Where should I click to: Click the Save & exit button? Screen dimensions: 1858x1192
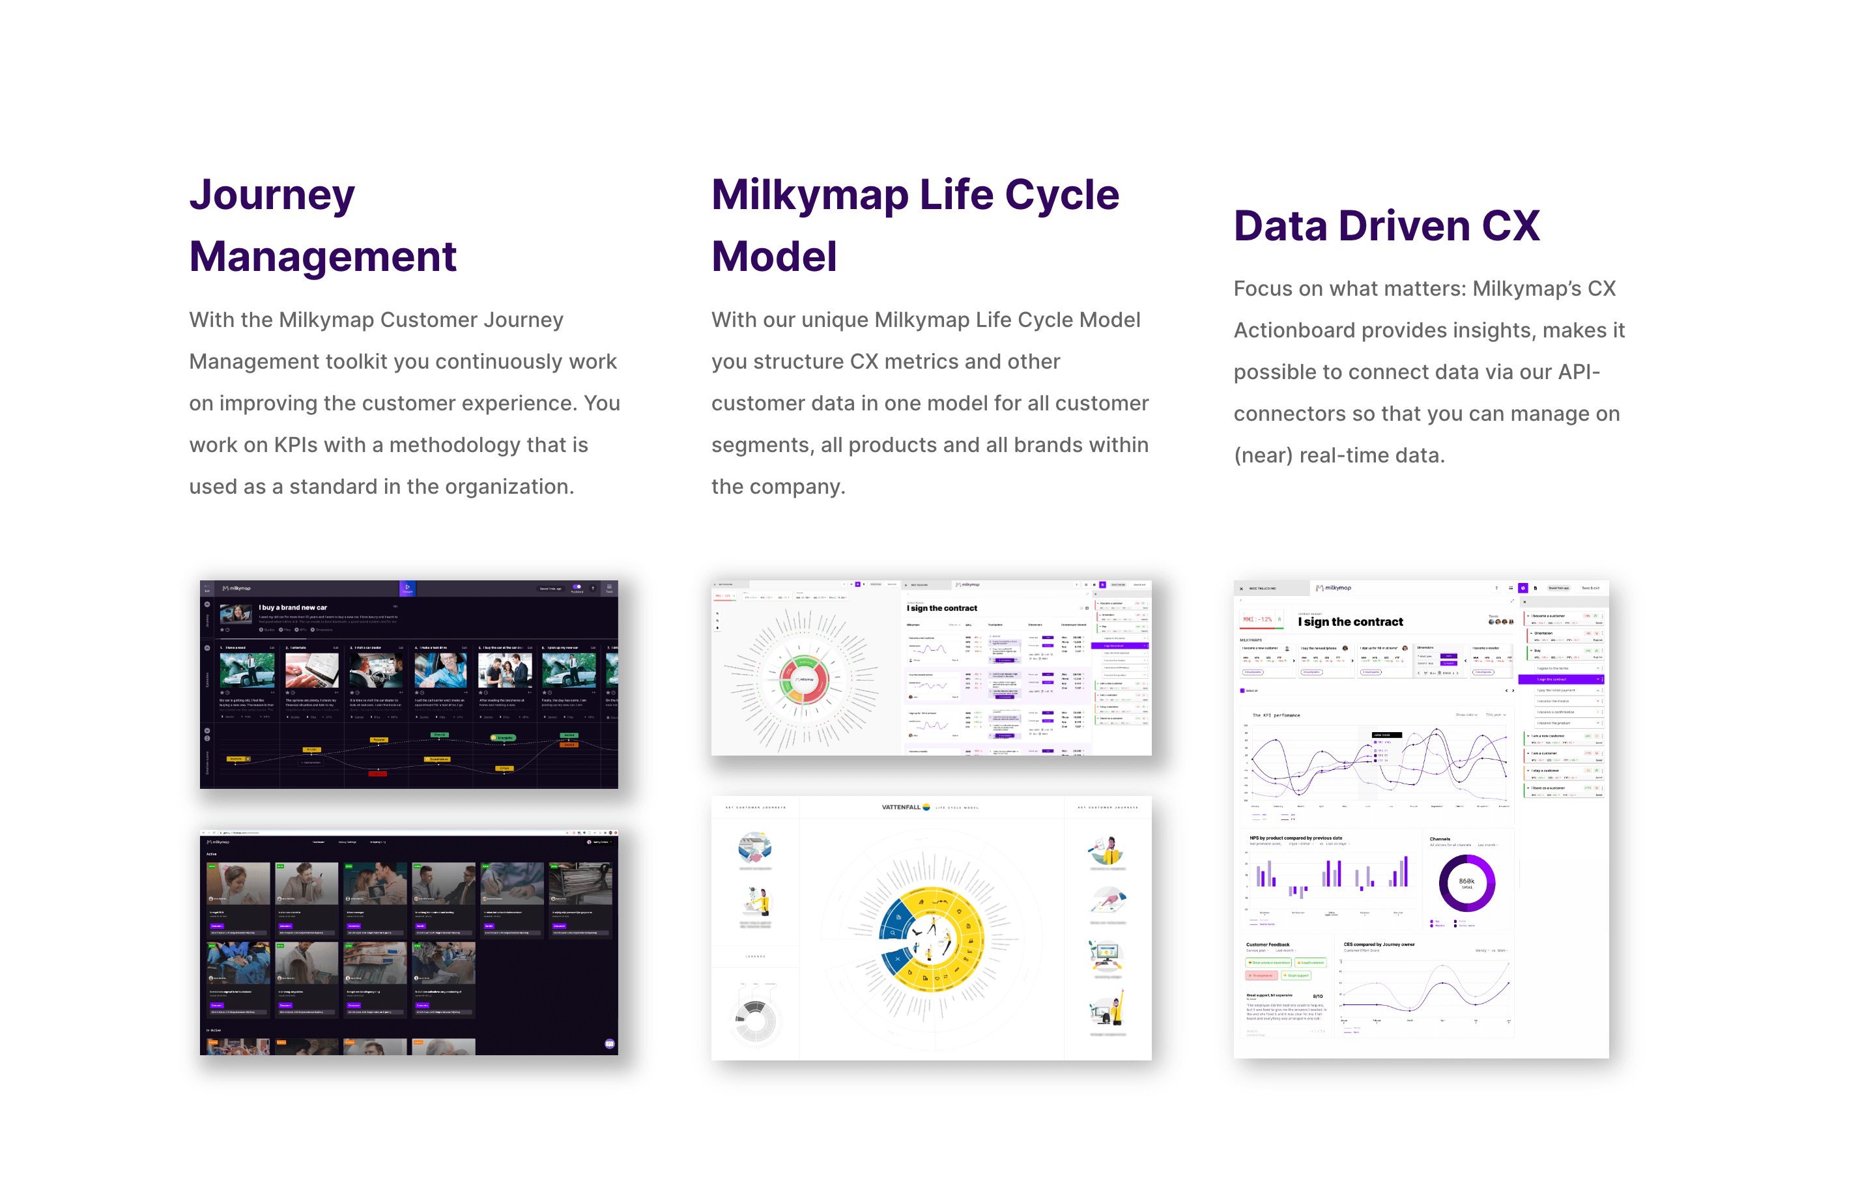click(x=1591, y=588)
